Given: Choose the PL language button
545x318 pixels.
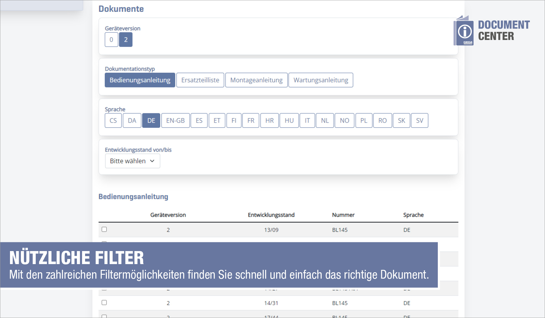Looking at the screenshot, I should [x=364, y=121].
